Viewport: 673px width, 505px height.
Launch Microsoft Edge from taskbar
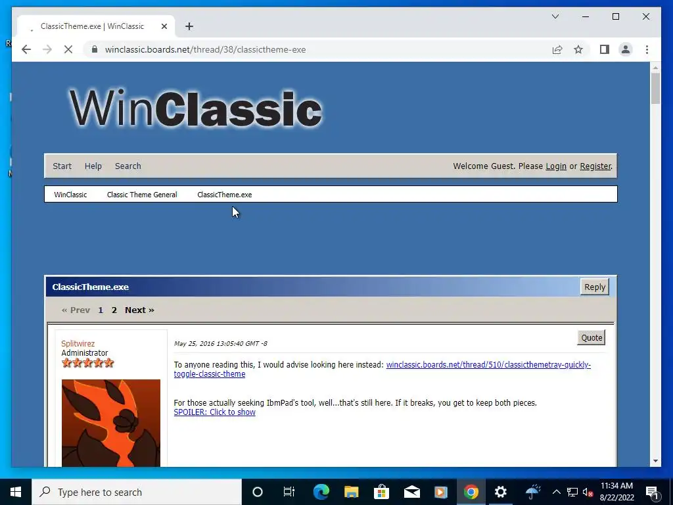click(x=321, y=492)
